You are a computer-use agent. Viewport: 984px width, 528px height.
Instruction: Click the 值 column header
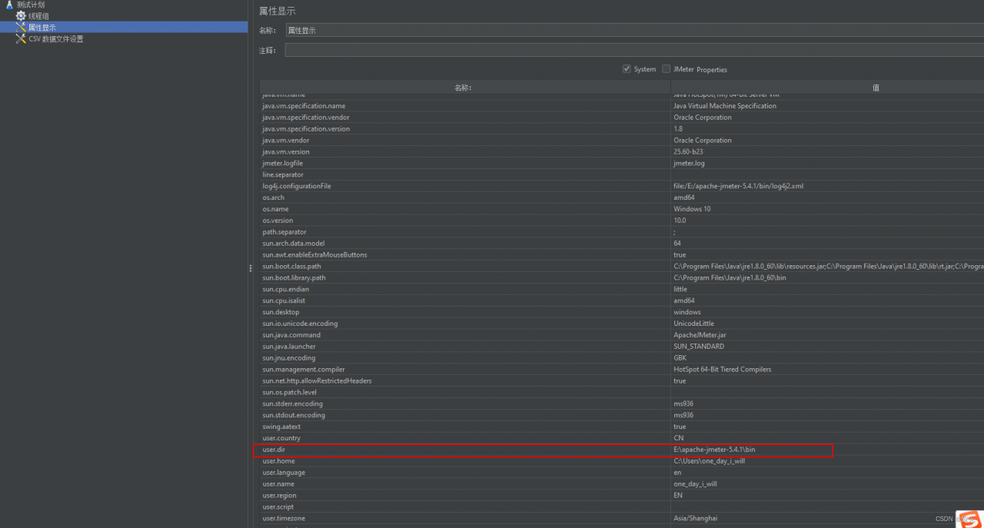875,88
